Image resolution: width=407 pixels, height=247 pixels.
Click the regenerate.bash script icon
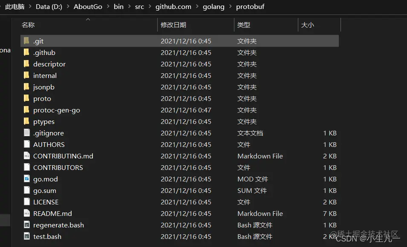click(27, 225)
